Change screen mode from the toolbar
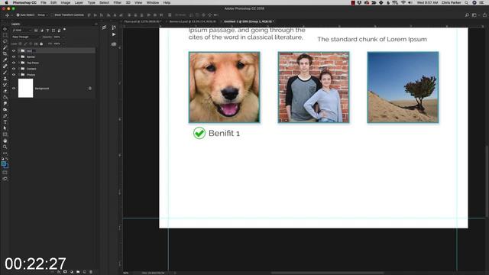The image size is (489, 275). click(x=5, y=179)
